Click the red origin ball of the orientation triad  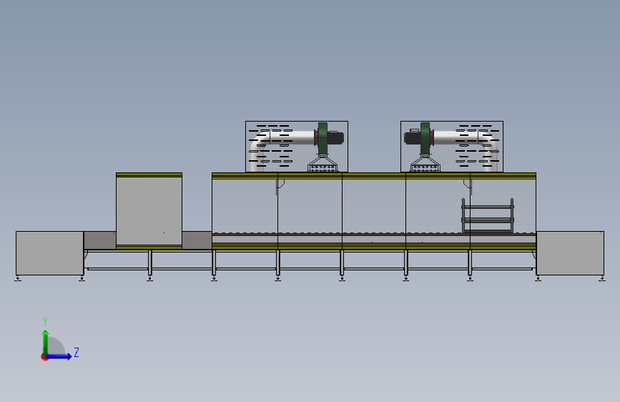(44, 357)
